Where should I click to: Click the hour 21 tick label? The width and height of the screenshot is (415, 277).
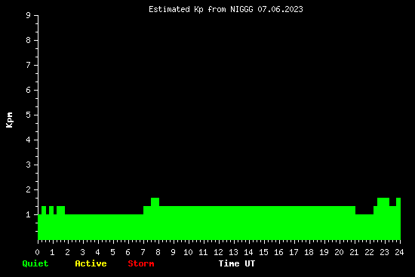coord(354,252)
